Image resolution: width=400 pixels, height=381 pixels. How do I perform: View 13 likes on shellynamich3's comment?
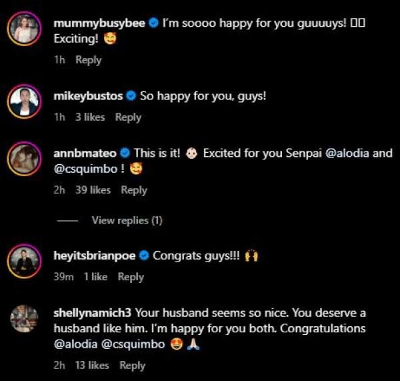[92, 365]
